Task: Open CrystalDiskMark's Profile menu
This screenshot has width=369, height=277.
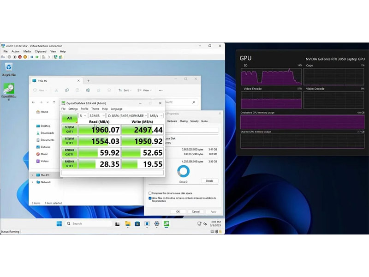Action: pos(84,109)
